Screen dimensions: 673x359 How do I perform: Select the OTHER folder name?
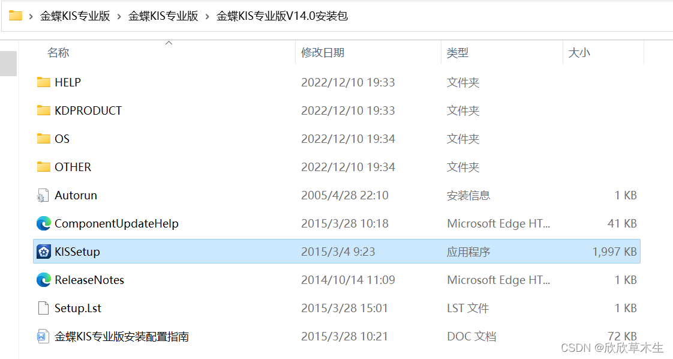(x=73, y=167)
